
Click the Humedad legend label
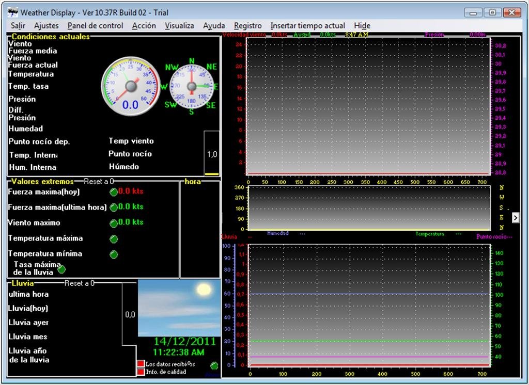(277, 233)
